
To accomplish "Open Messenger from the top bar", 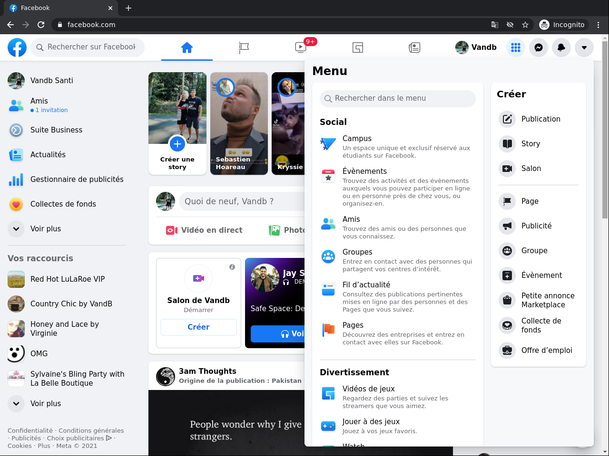I will (x=539, y=47).
